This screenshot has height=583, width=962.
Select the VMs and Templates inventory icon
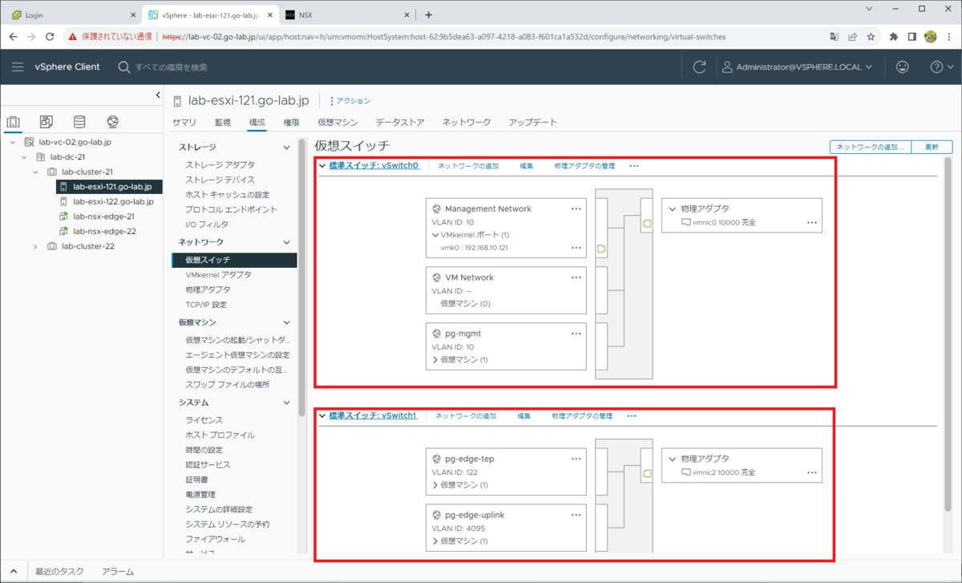(46, 122)
